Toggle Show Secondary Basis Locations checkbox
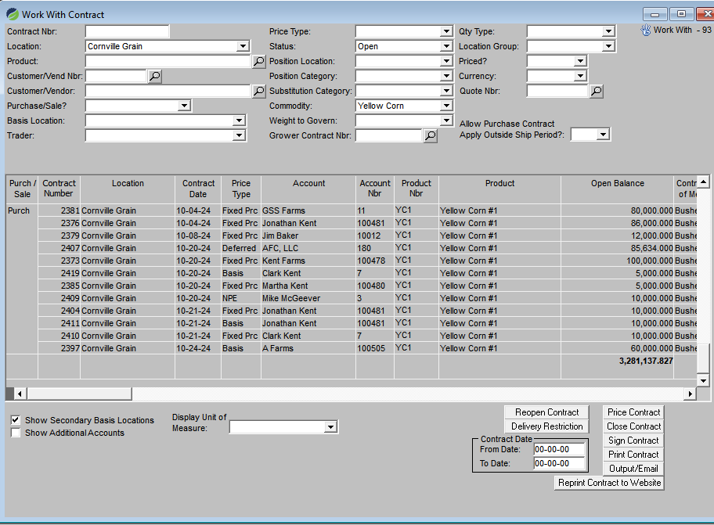The width and height of the screenshot is (714, 525). (x=16, y=420)
